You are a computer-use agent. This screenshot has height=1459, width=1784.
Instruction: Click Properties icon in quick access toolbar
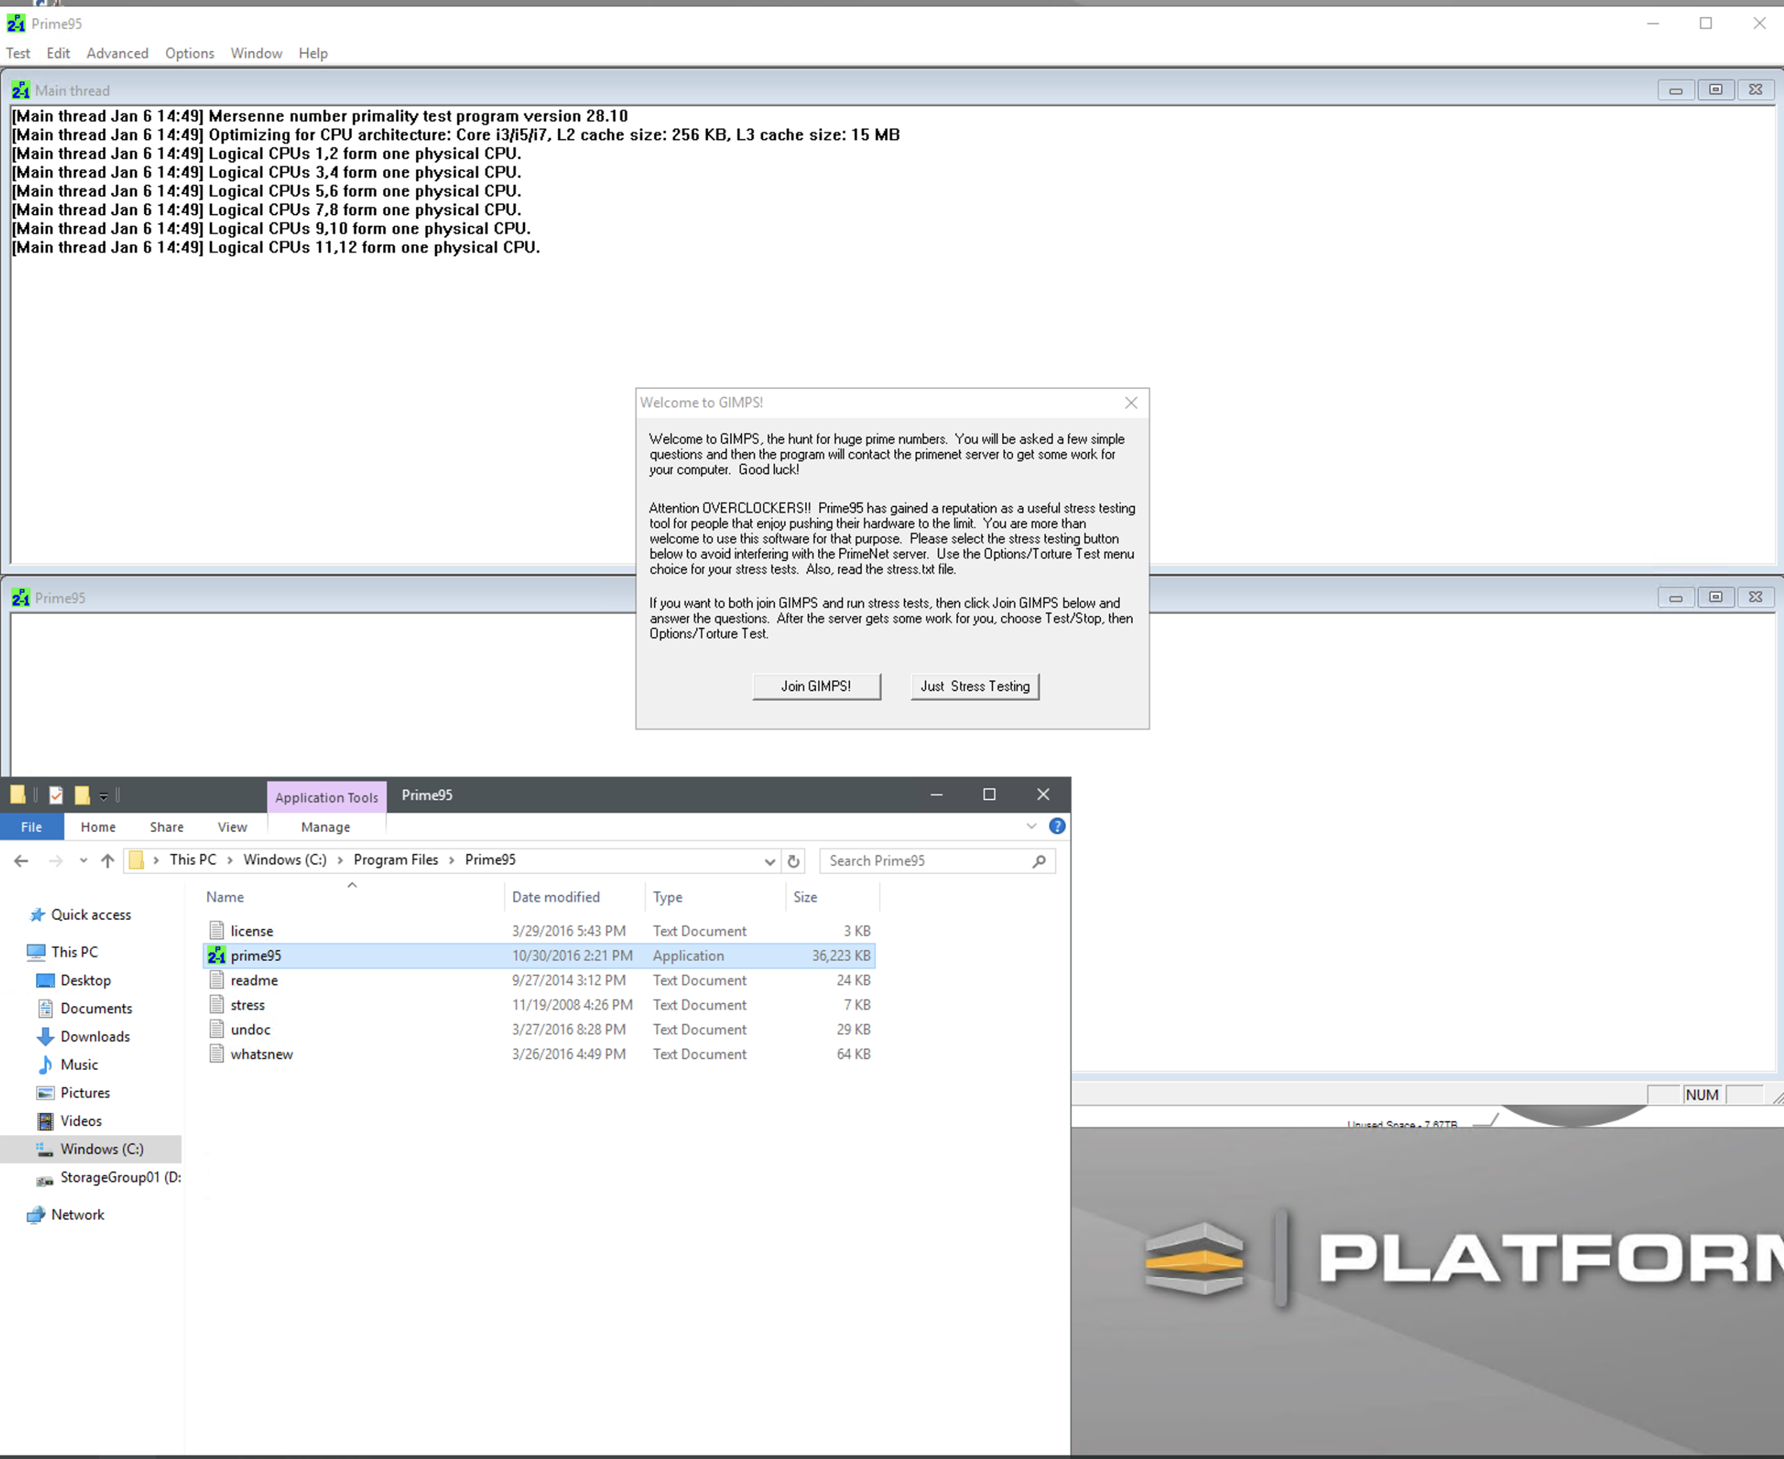(x=55, y=795)
